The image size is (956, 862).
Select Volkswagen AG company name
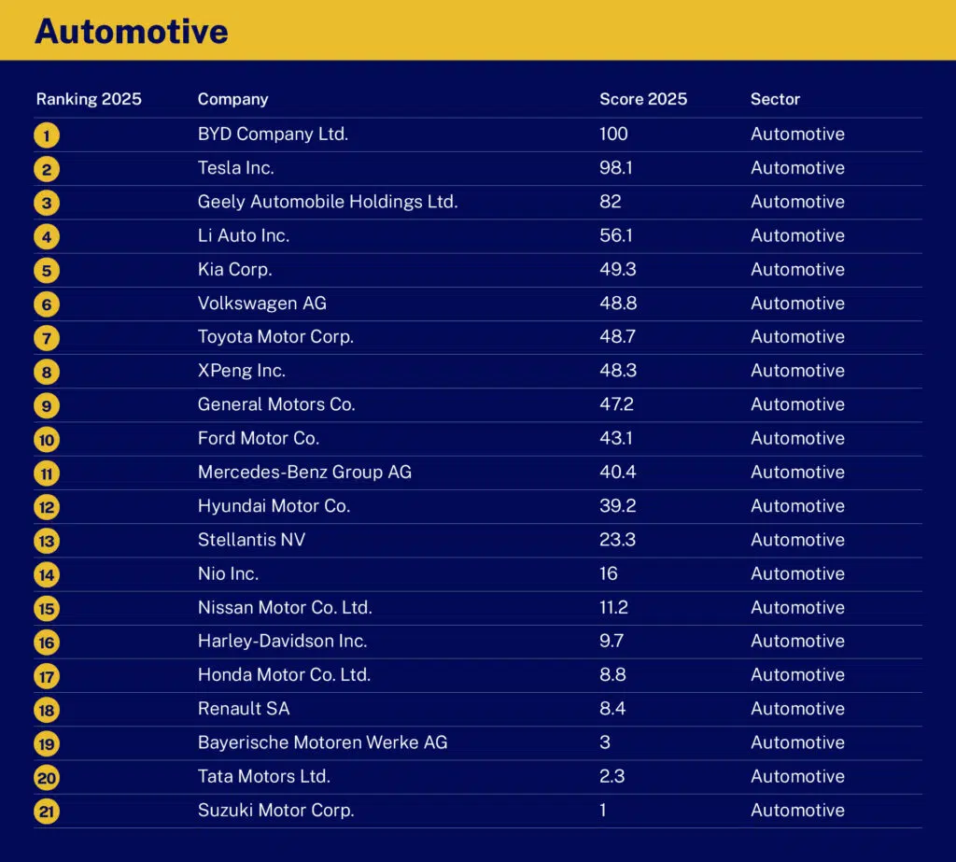pos(262,304)
